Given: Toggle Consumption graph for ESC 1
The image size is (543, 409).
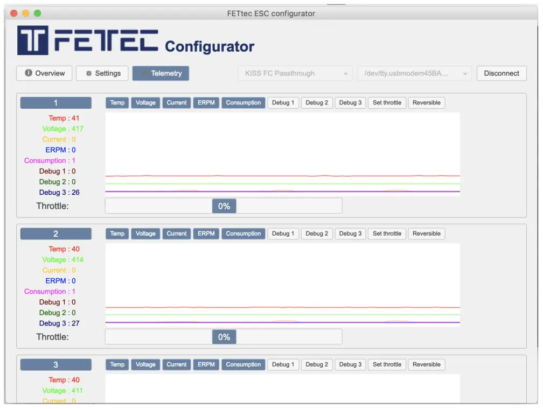Looking at the screenshot, I should click(243, 103).
